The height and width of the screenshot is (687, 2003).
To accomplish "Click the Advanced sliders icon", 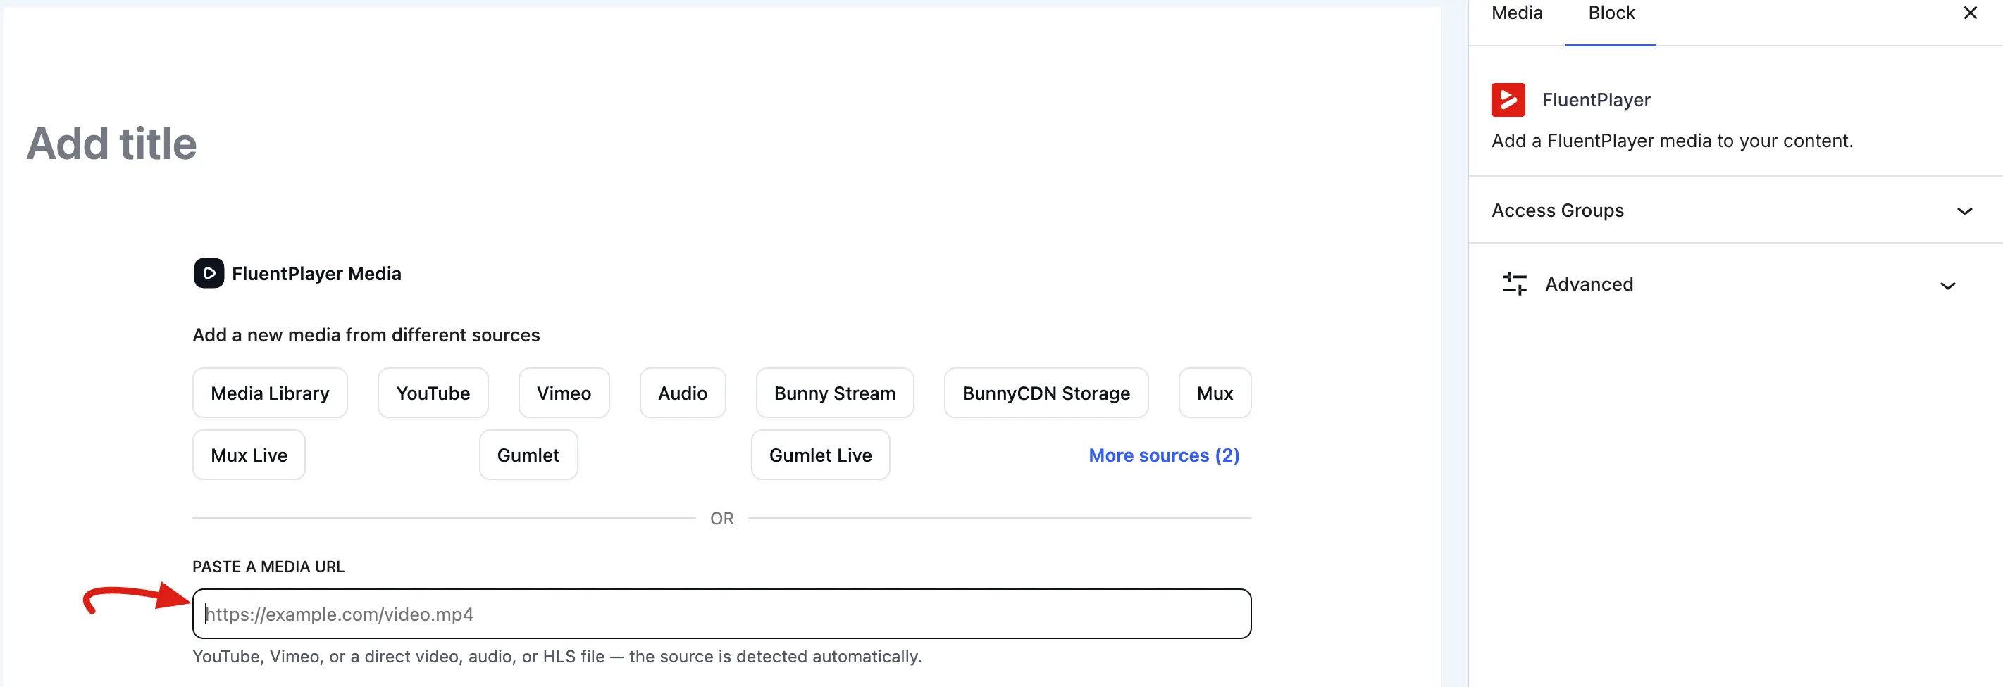I will (x=1514, y=284).
